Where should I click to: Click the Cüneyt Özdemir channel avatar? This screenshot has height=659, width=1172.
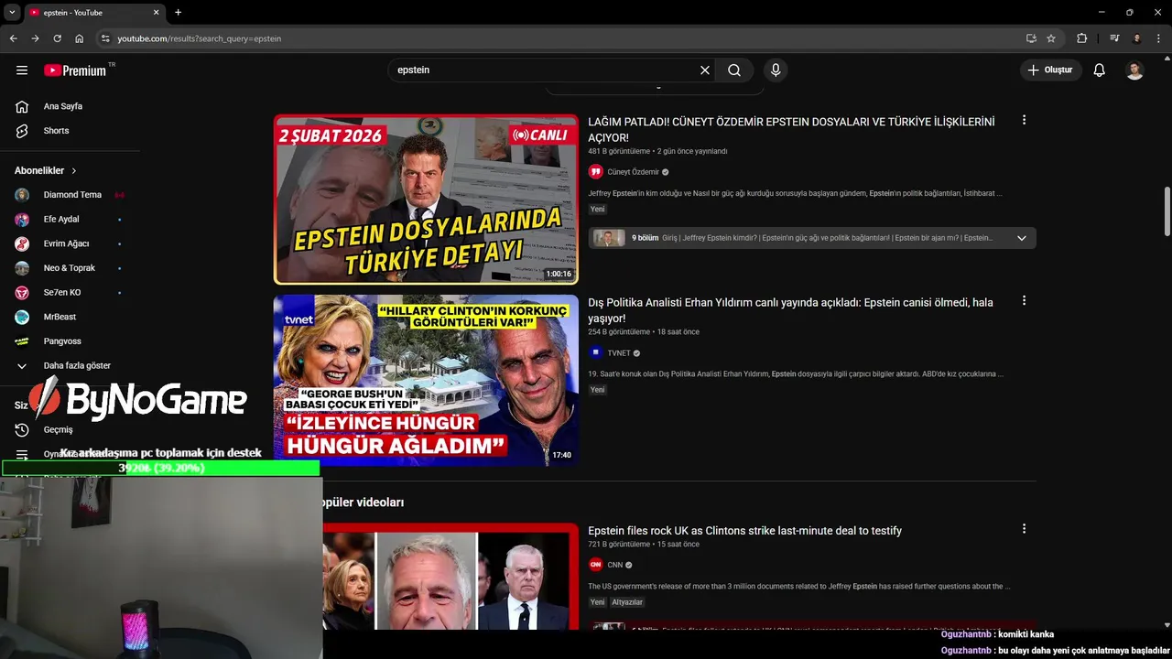point(595,172)
